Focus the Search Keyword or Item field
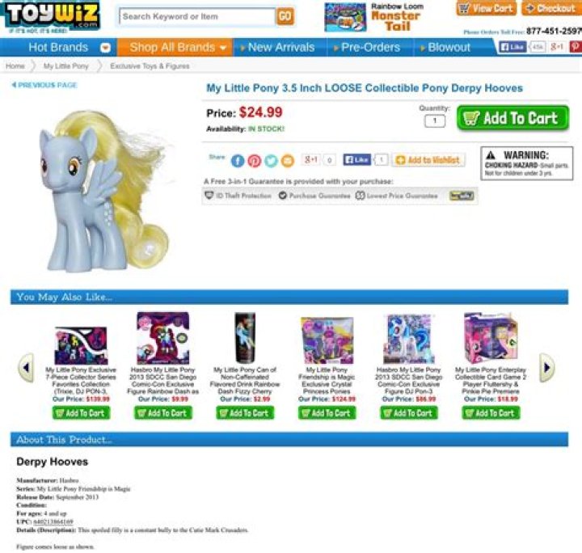Screen dimensions: 582x553 click(197, 16)
